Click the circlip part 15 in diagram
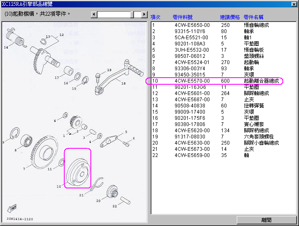 click(85, 80)
